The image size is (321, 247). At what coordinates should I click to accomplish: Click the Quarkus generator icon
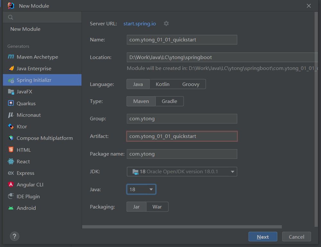11,103
